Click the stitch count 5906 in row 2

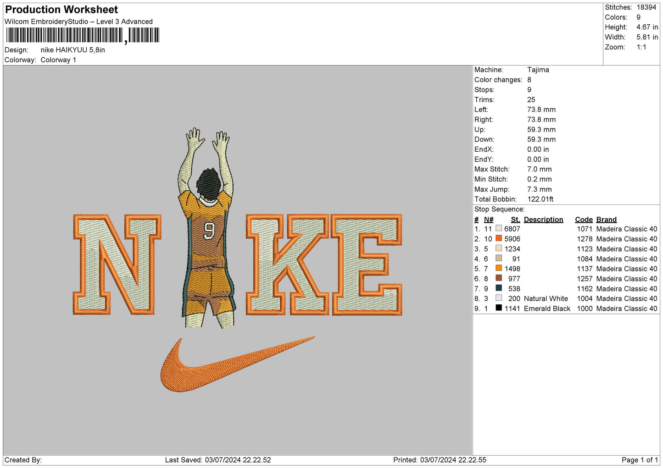[x=512, y=239]
